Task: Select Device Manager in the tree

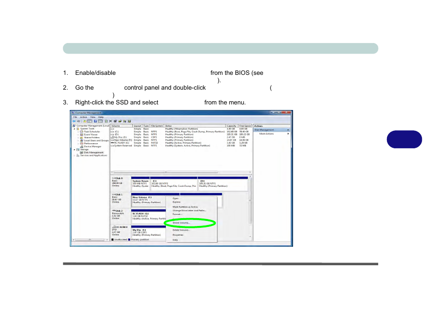Action: pyautogui.click(x=92, y=146)
